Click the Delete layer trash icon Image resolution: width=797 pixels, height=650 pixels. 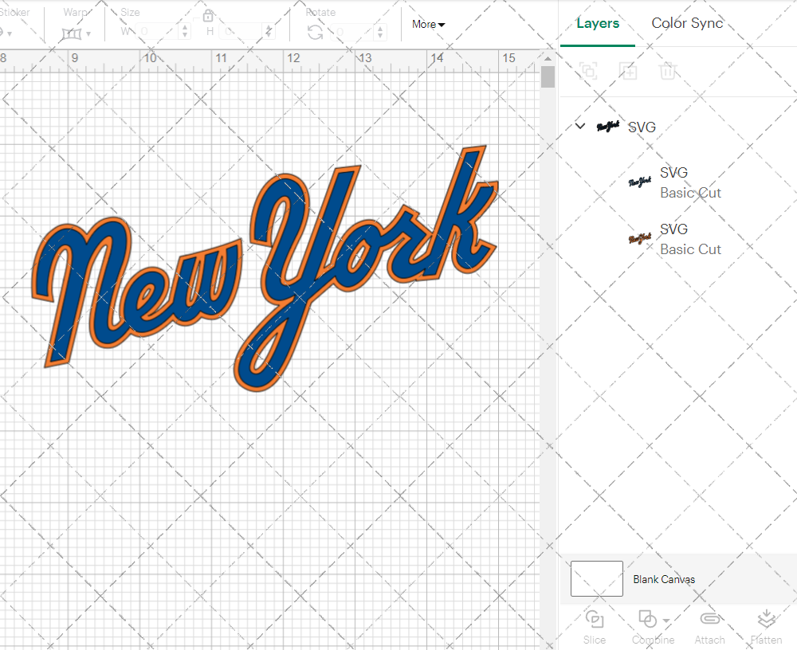point(668,71)
